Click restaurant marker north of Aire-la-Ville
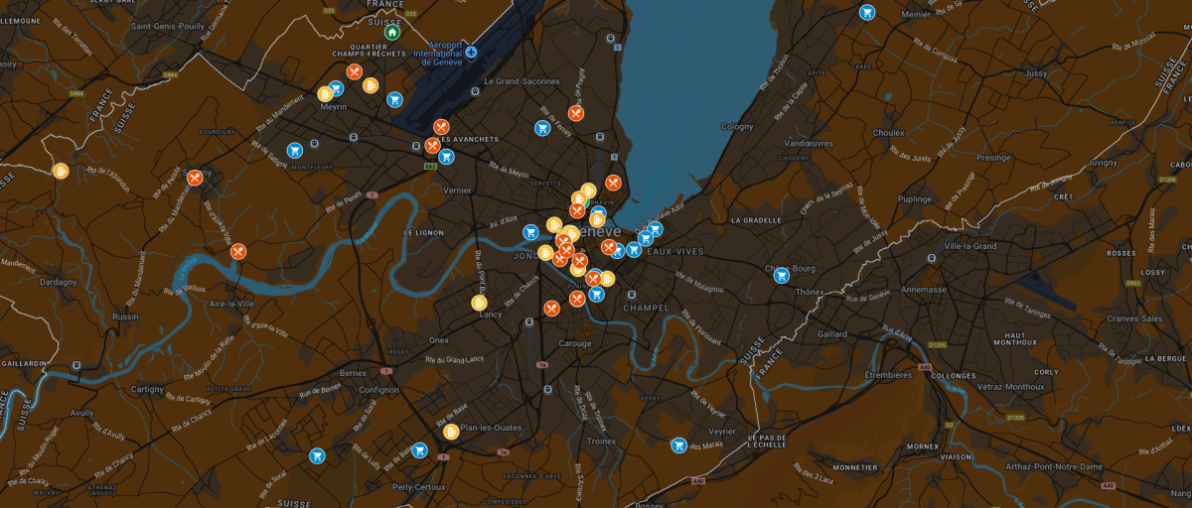 point(238,251)
